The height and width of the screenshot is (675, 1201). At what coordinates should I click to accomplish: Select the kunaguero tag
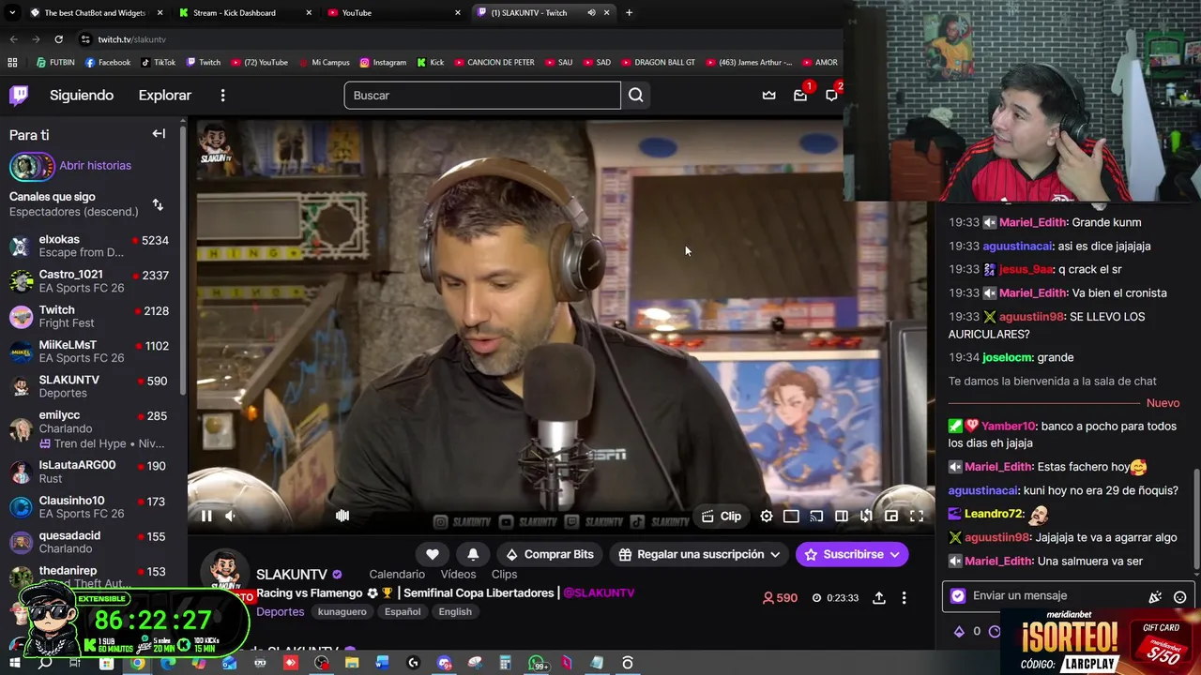(342, 611)
